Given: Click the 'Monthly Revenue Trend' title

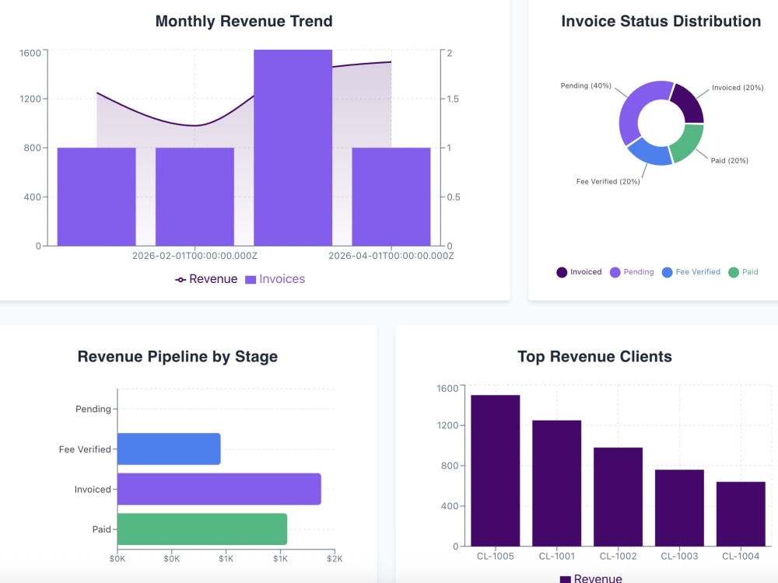Looking at the screenshot, I should (x=244, y=21).
